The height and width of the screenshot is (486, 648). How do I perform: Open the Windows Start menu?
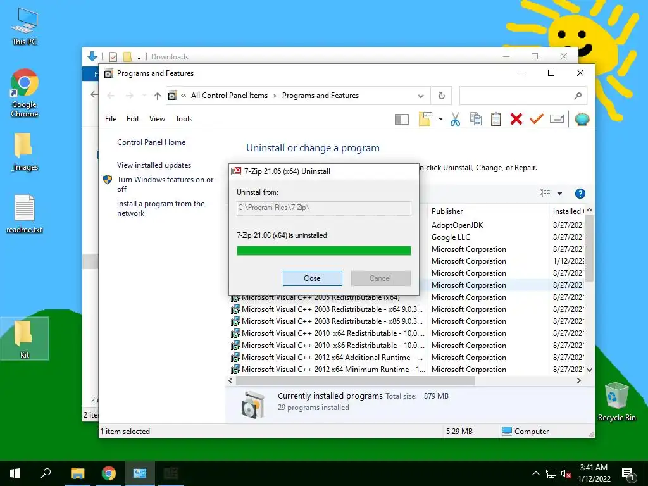coord(15,473)
